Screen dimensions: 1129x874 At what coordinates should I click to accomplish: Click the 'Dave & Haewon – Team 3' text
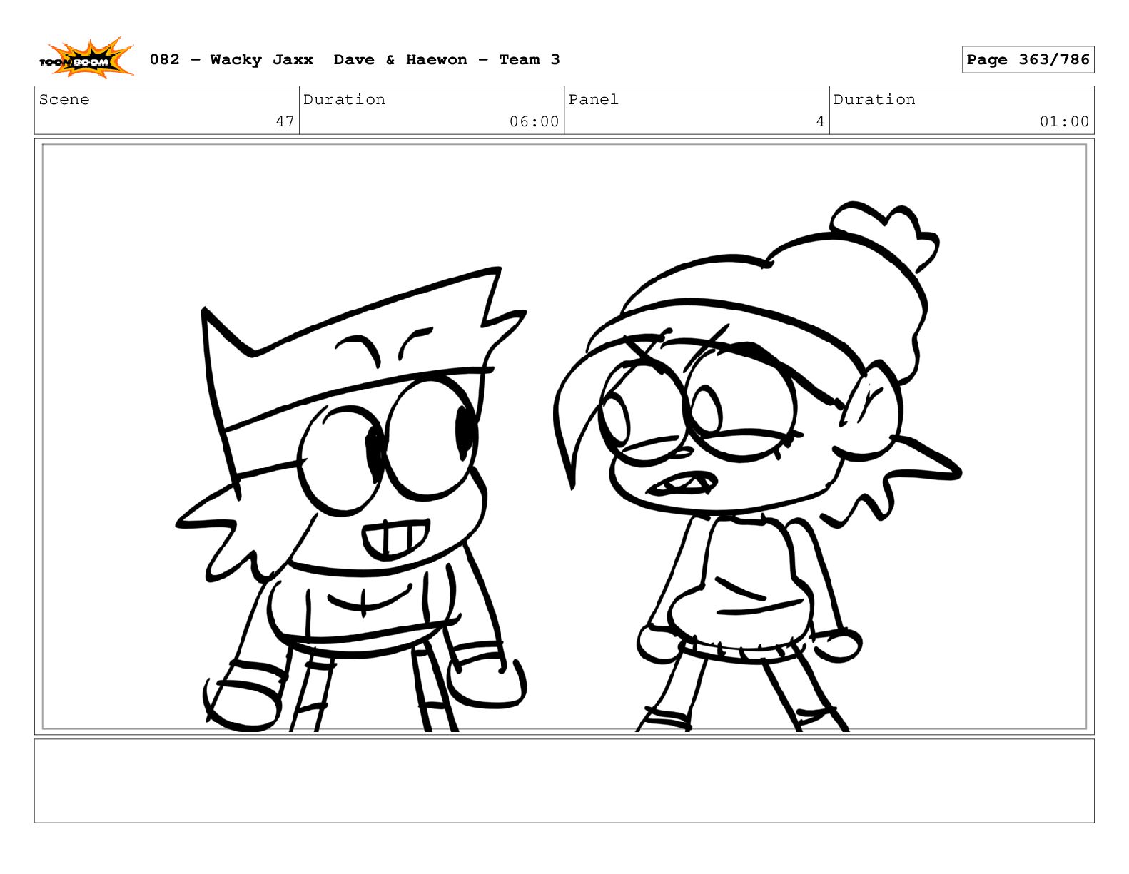coord(446,60)
